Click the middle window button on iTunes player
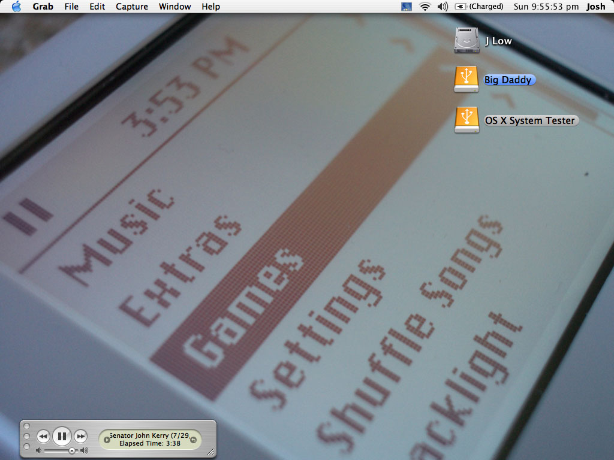Image resolution: width=614 pixels, height=460 pixels. (x=26, y=436)
